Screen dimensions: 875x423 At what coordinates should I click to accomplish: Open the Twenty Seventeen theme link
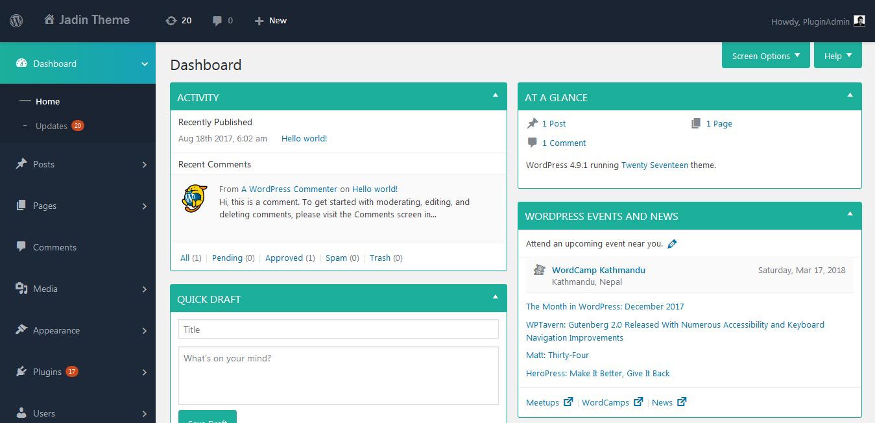click(654, 165)
